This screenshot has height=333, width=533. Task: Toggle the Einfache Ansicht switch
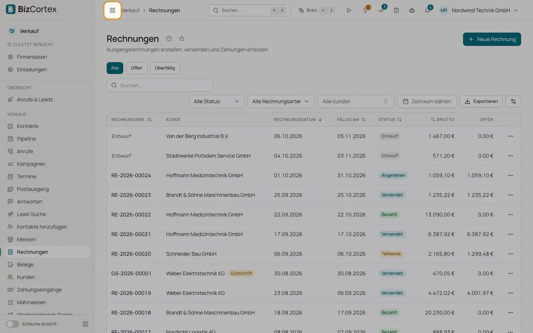click(13, 324)
